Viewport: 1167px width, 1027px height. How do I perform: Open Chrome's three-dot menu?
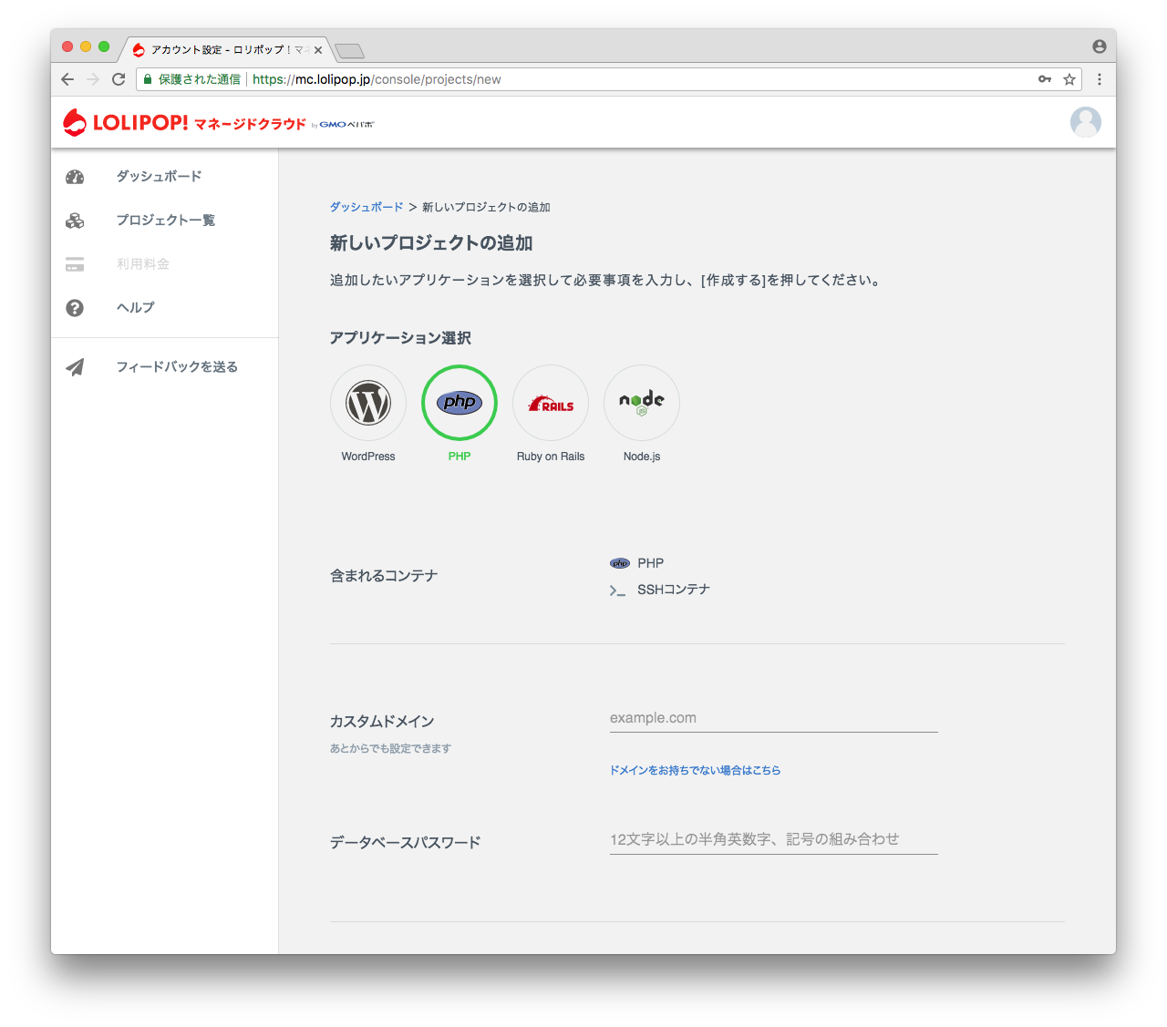click(1099, 79)
